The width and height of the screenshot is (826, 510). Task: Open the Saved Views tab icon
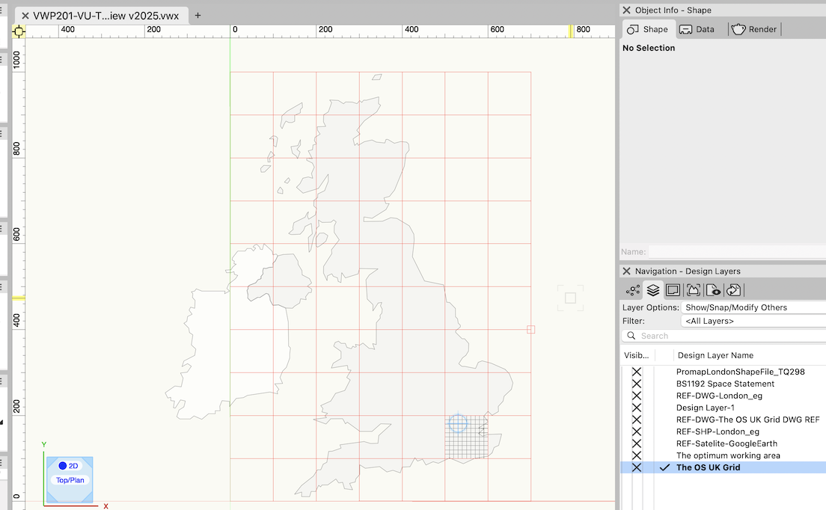click(x=713, y=290)
